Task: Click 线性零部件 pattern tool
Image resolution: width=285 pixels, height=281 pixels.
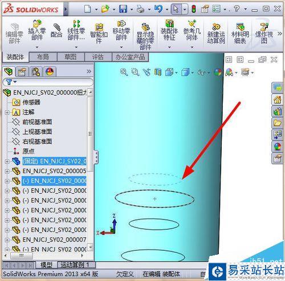Action: click(76, 30)
